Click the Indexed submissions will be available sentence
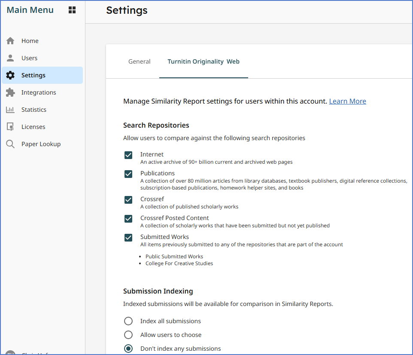The image size is (413, 355). 228,304
